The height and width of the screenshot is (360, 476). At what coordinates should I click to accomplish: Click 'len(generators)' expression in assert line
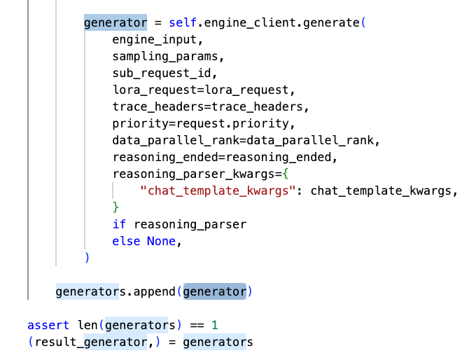tap(129, 326)
